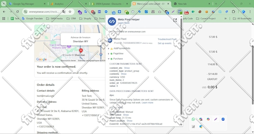Show the content_ids parameter value
Image resolution: width=254 pixels, height=134 pixels.
(x=127, y=68)
